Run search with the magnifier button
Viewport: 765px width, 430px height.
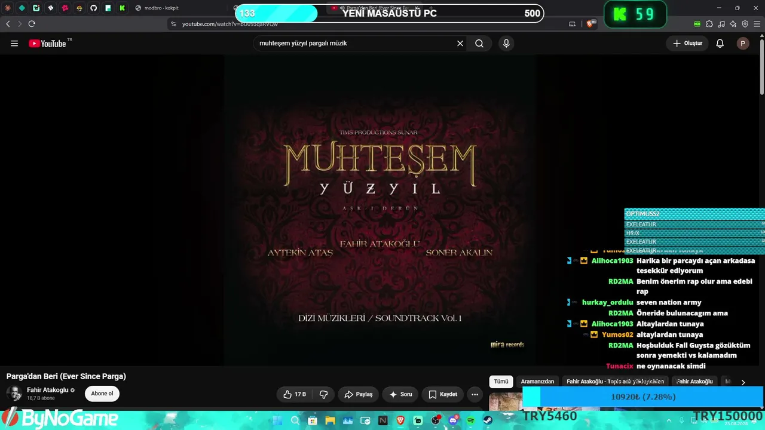point(479,43)
